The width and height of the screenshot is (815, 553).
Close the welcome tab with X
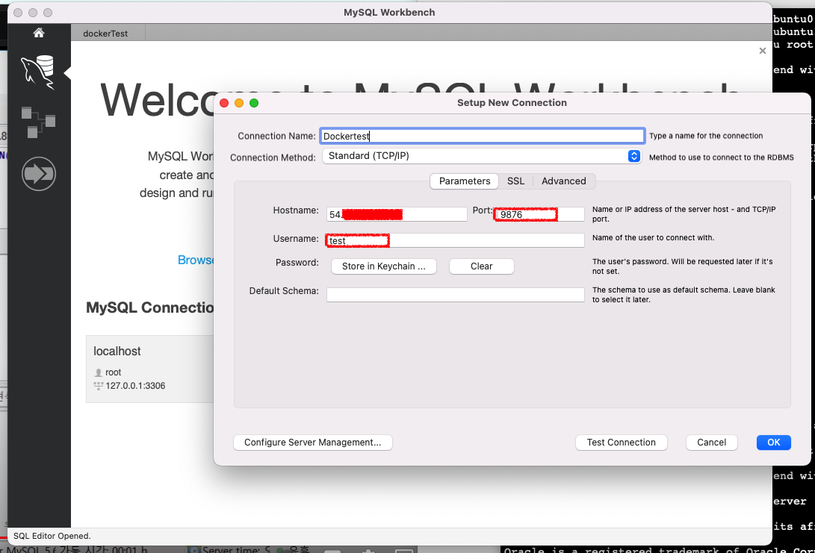[763, 51]
